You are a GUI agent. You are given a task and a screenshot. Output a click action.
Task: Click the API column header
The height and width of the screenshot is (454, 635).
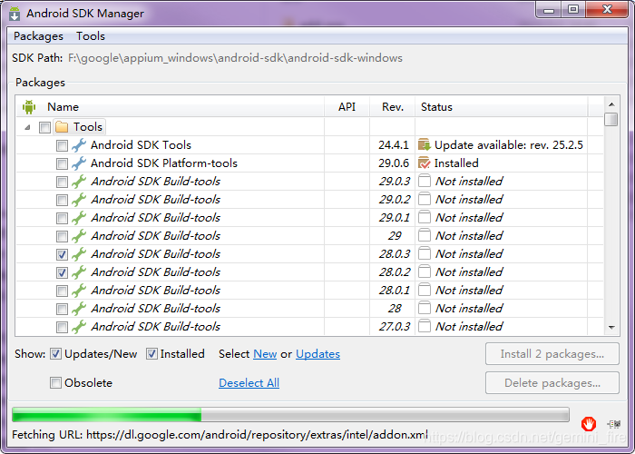pyautogui.click(x=347, y=107)
